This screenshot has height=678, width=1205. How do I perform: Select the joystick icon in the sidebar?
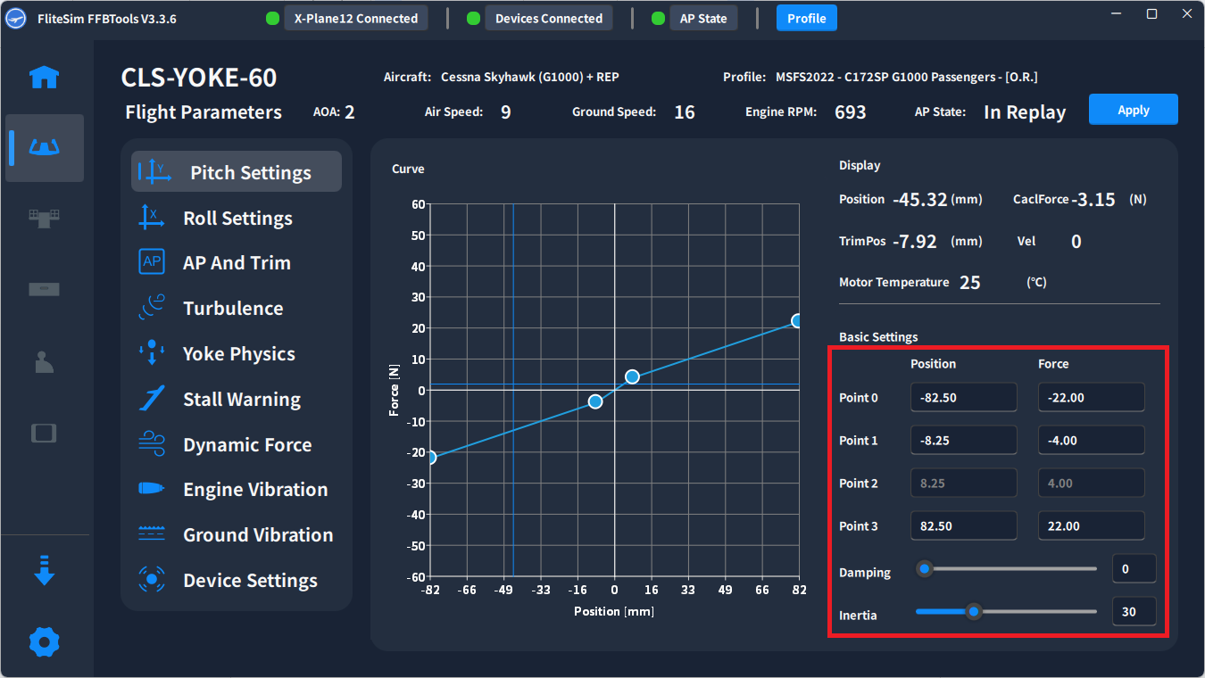pos(45,361)
